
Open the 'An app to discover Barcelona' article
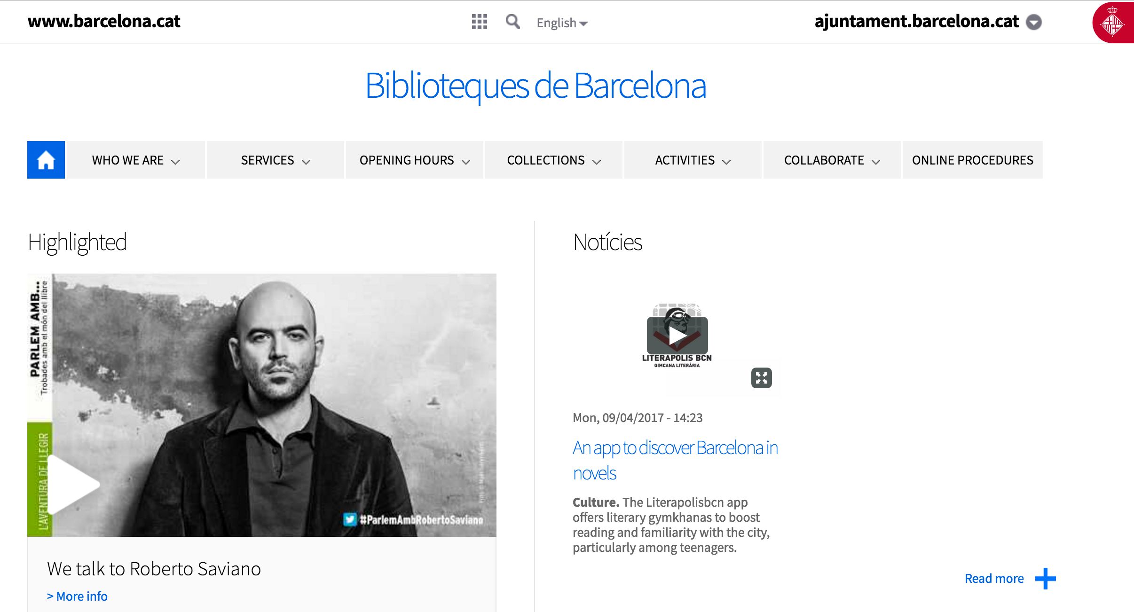[x=675, y=460]
